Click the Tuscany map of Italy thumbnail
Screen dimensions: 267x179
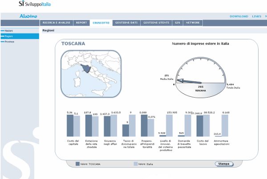tap(91, 74)
